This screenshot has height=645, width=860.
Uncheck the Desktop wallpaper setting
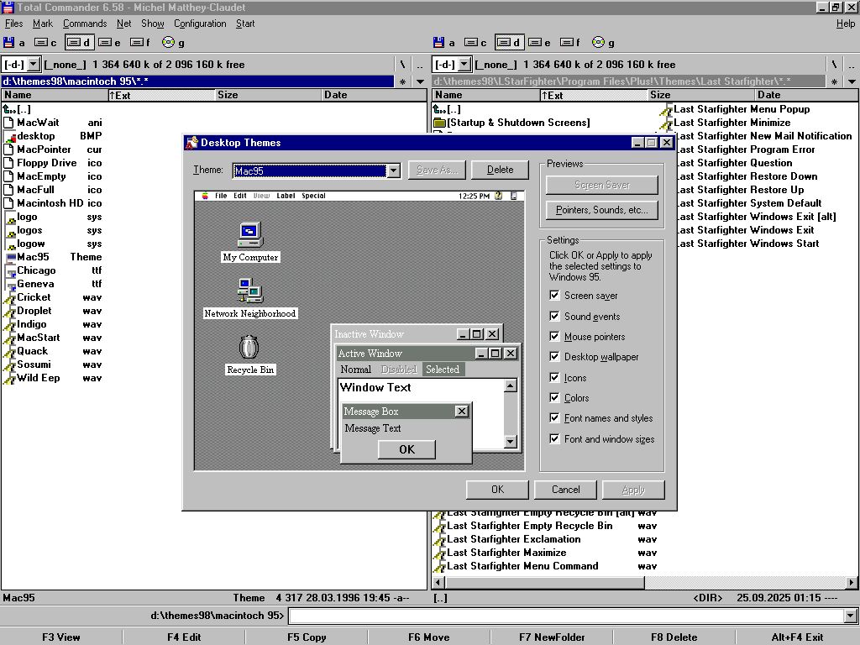coord(554,357)
